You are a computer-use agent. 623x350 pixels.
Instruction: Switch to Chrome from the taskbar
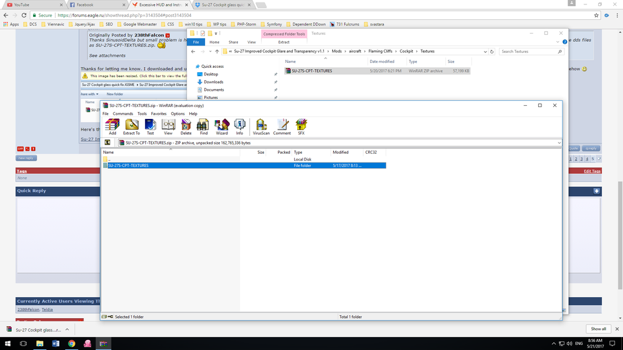tap(72, 344)
